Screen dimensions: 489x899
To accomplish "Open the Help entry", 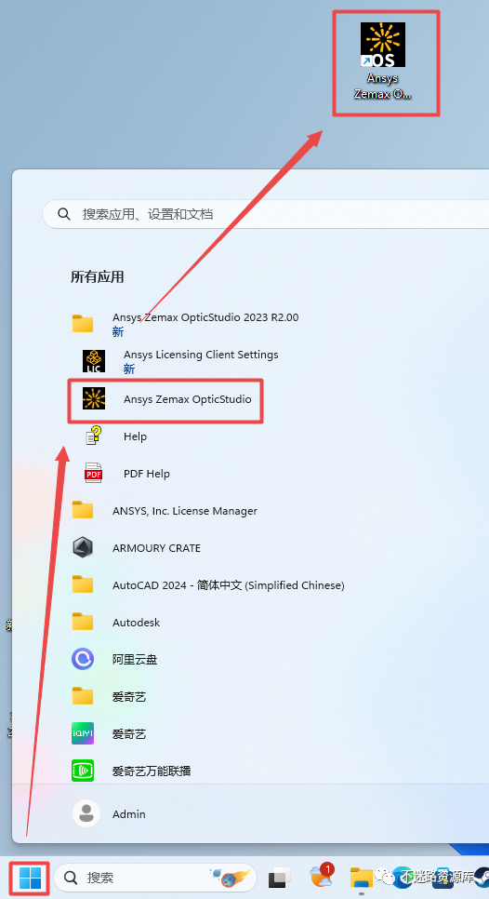I will (135, 436).
